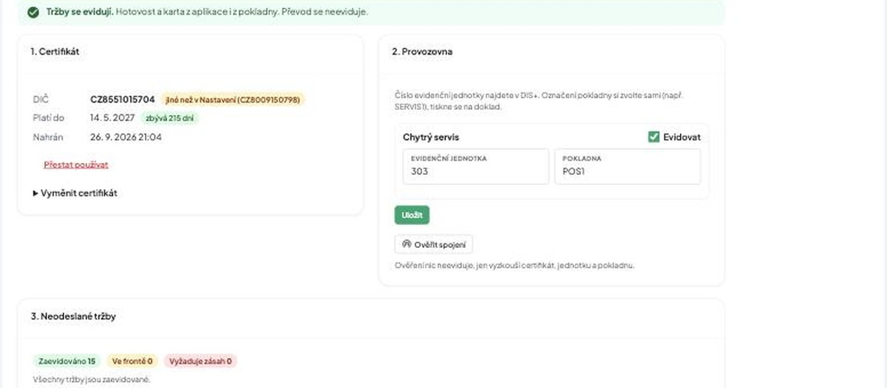Viewport: 887px width, 388px height.
Task: Toggle the Evidovat checkbox
Action: (653, 136)
